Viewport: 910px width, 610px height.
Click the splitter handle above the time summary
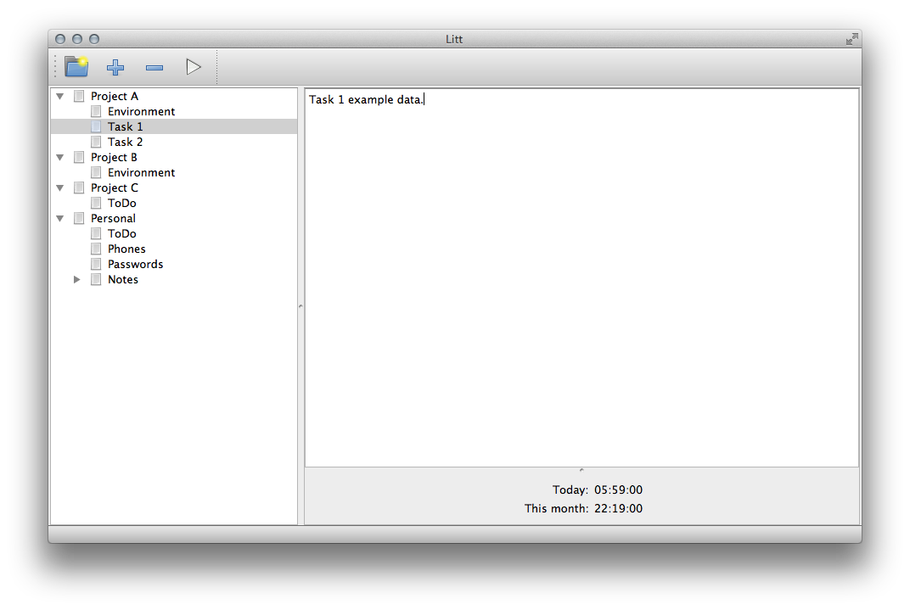pyautogui.click(x=581, y=470)
